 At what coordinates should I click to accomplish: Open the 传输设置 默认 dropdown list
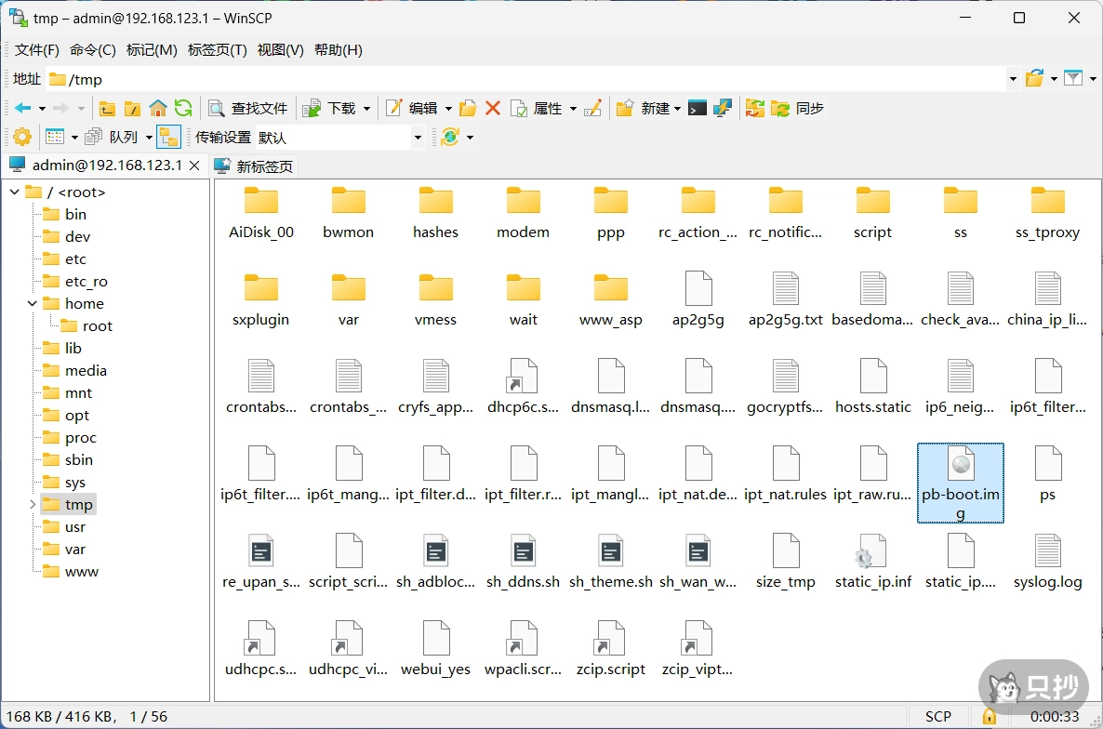click(416, 136)
